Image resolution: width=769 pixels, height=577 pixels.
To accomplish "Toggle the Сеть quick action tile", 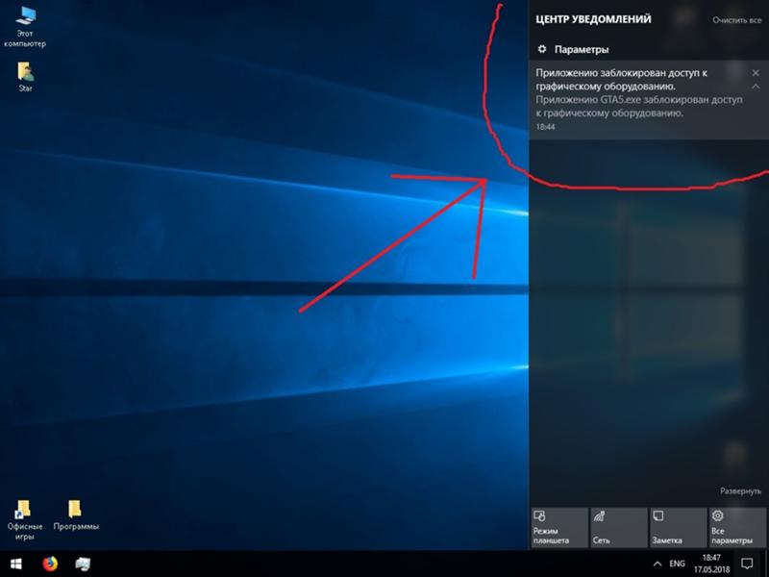I will tap(619, 527).
